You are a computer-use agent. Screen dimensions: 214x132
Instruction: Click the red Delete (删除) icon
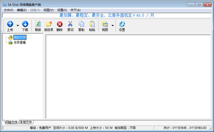(x=60, y=26)
